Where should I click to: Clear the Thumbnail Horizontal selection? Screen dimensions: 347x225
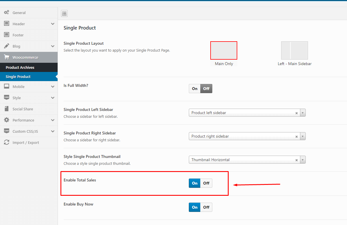click(297, 160)
